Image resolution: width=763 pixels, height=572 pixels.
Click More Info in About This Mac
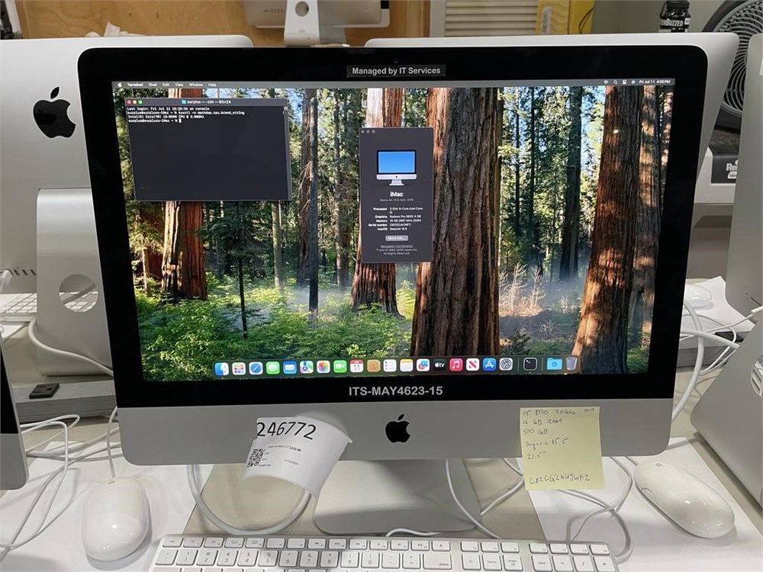point(397,238)
